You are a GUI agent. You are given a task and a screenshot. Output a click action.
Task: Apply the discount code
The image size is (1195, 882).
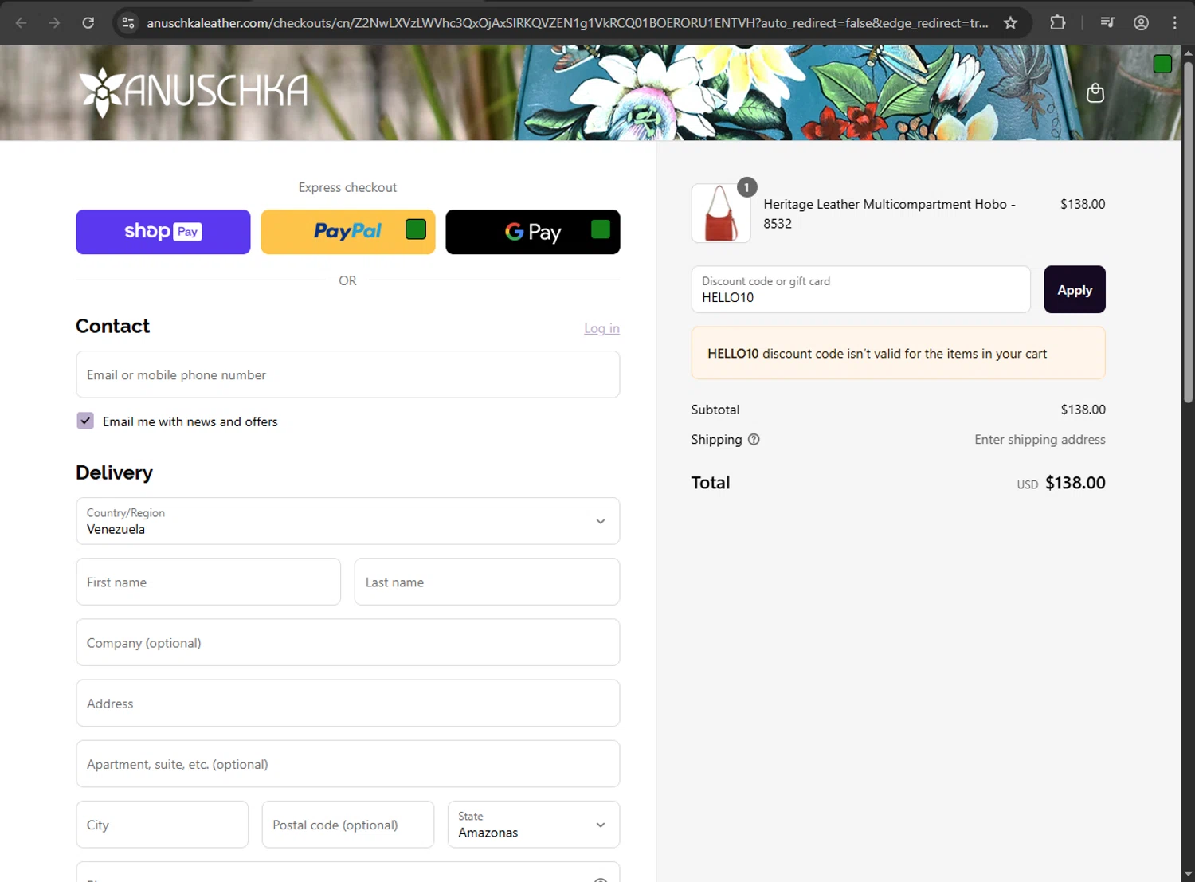1075,289
